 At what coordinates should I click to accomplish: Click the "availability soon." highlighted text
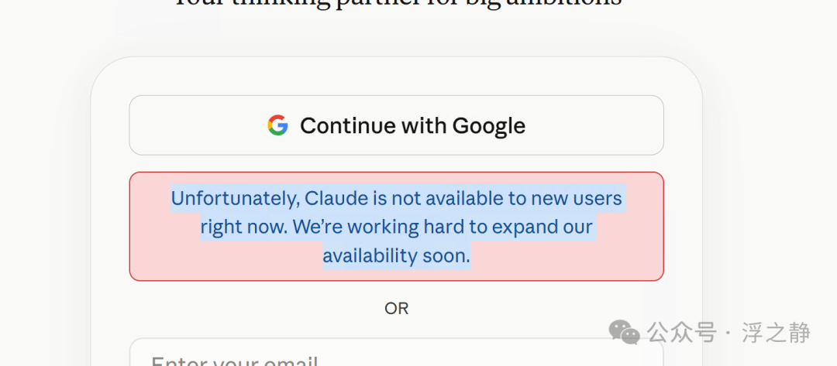(x=397, y=256)
